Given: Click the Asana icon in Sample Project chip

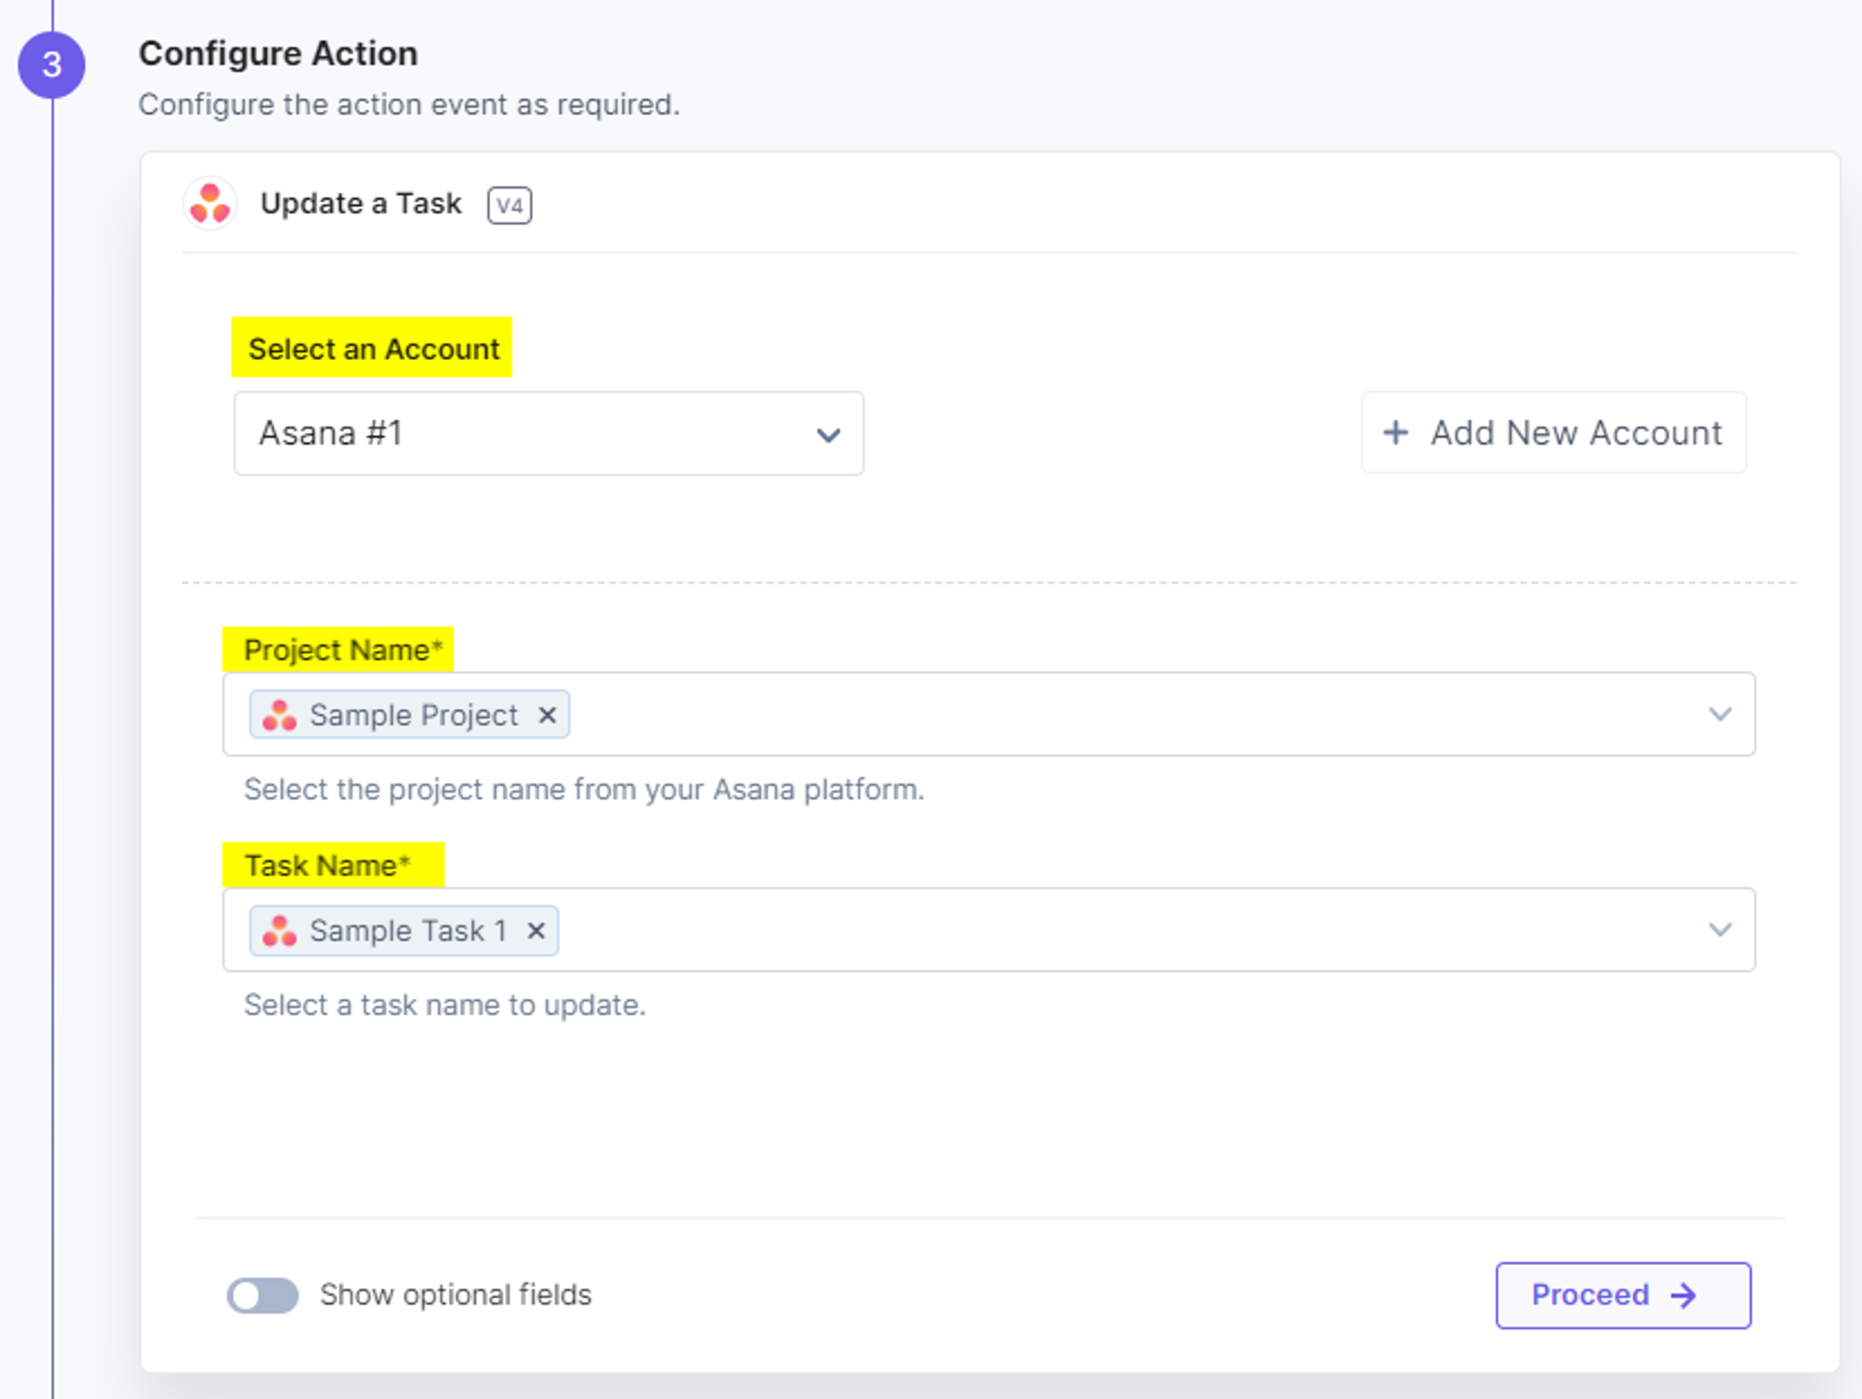Looking at the screenshot, I should [279, 715].
